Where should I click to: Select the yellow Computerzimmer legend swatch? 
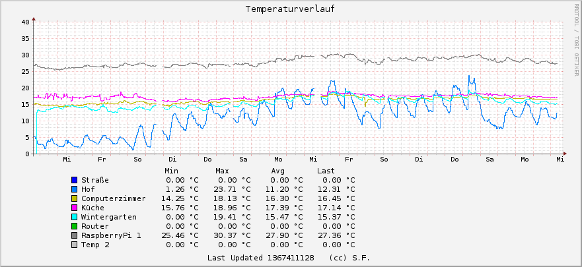point(74,198)
